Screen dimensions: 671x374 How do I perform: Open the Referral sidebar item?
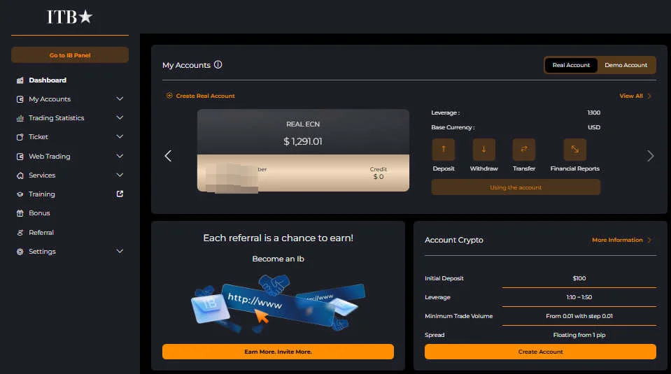[x=41, y=233]
